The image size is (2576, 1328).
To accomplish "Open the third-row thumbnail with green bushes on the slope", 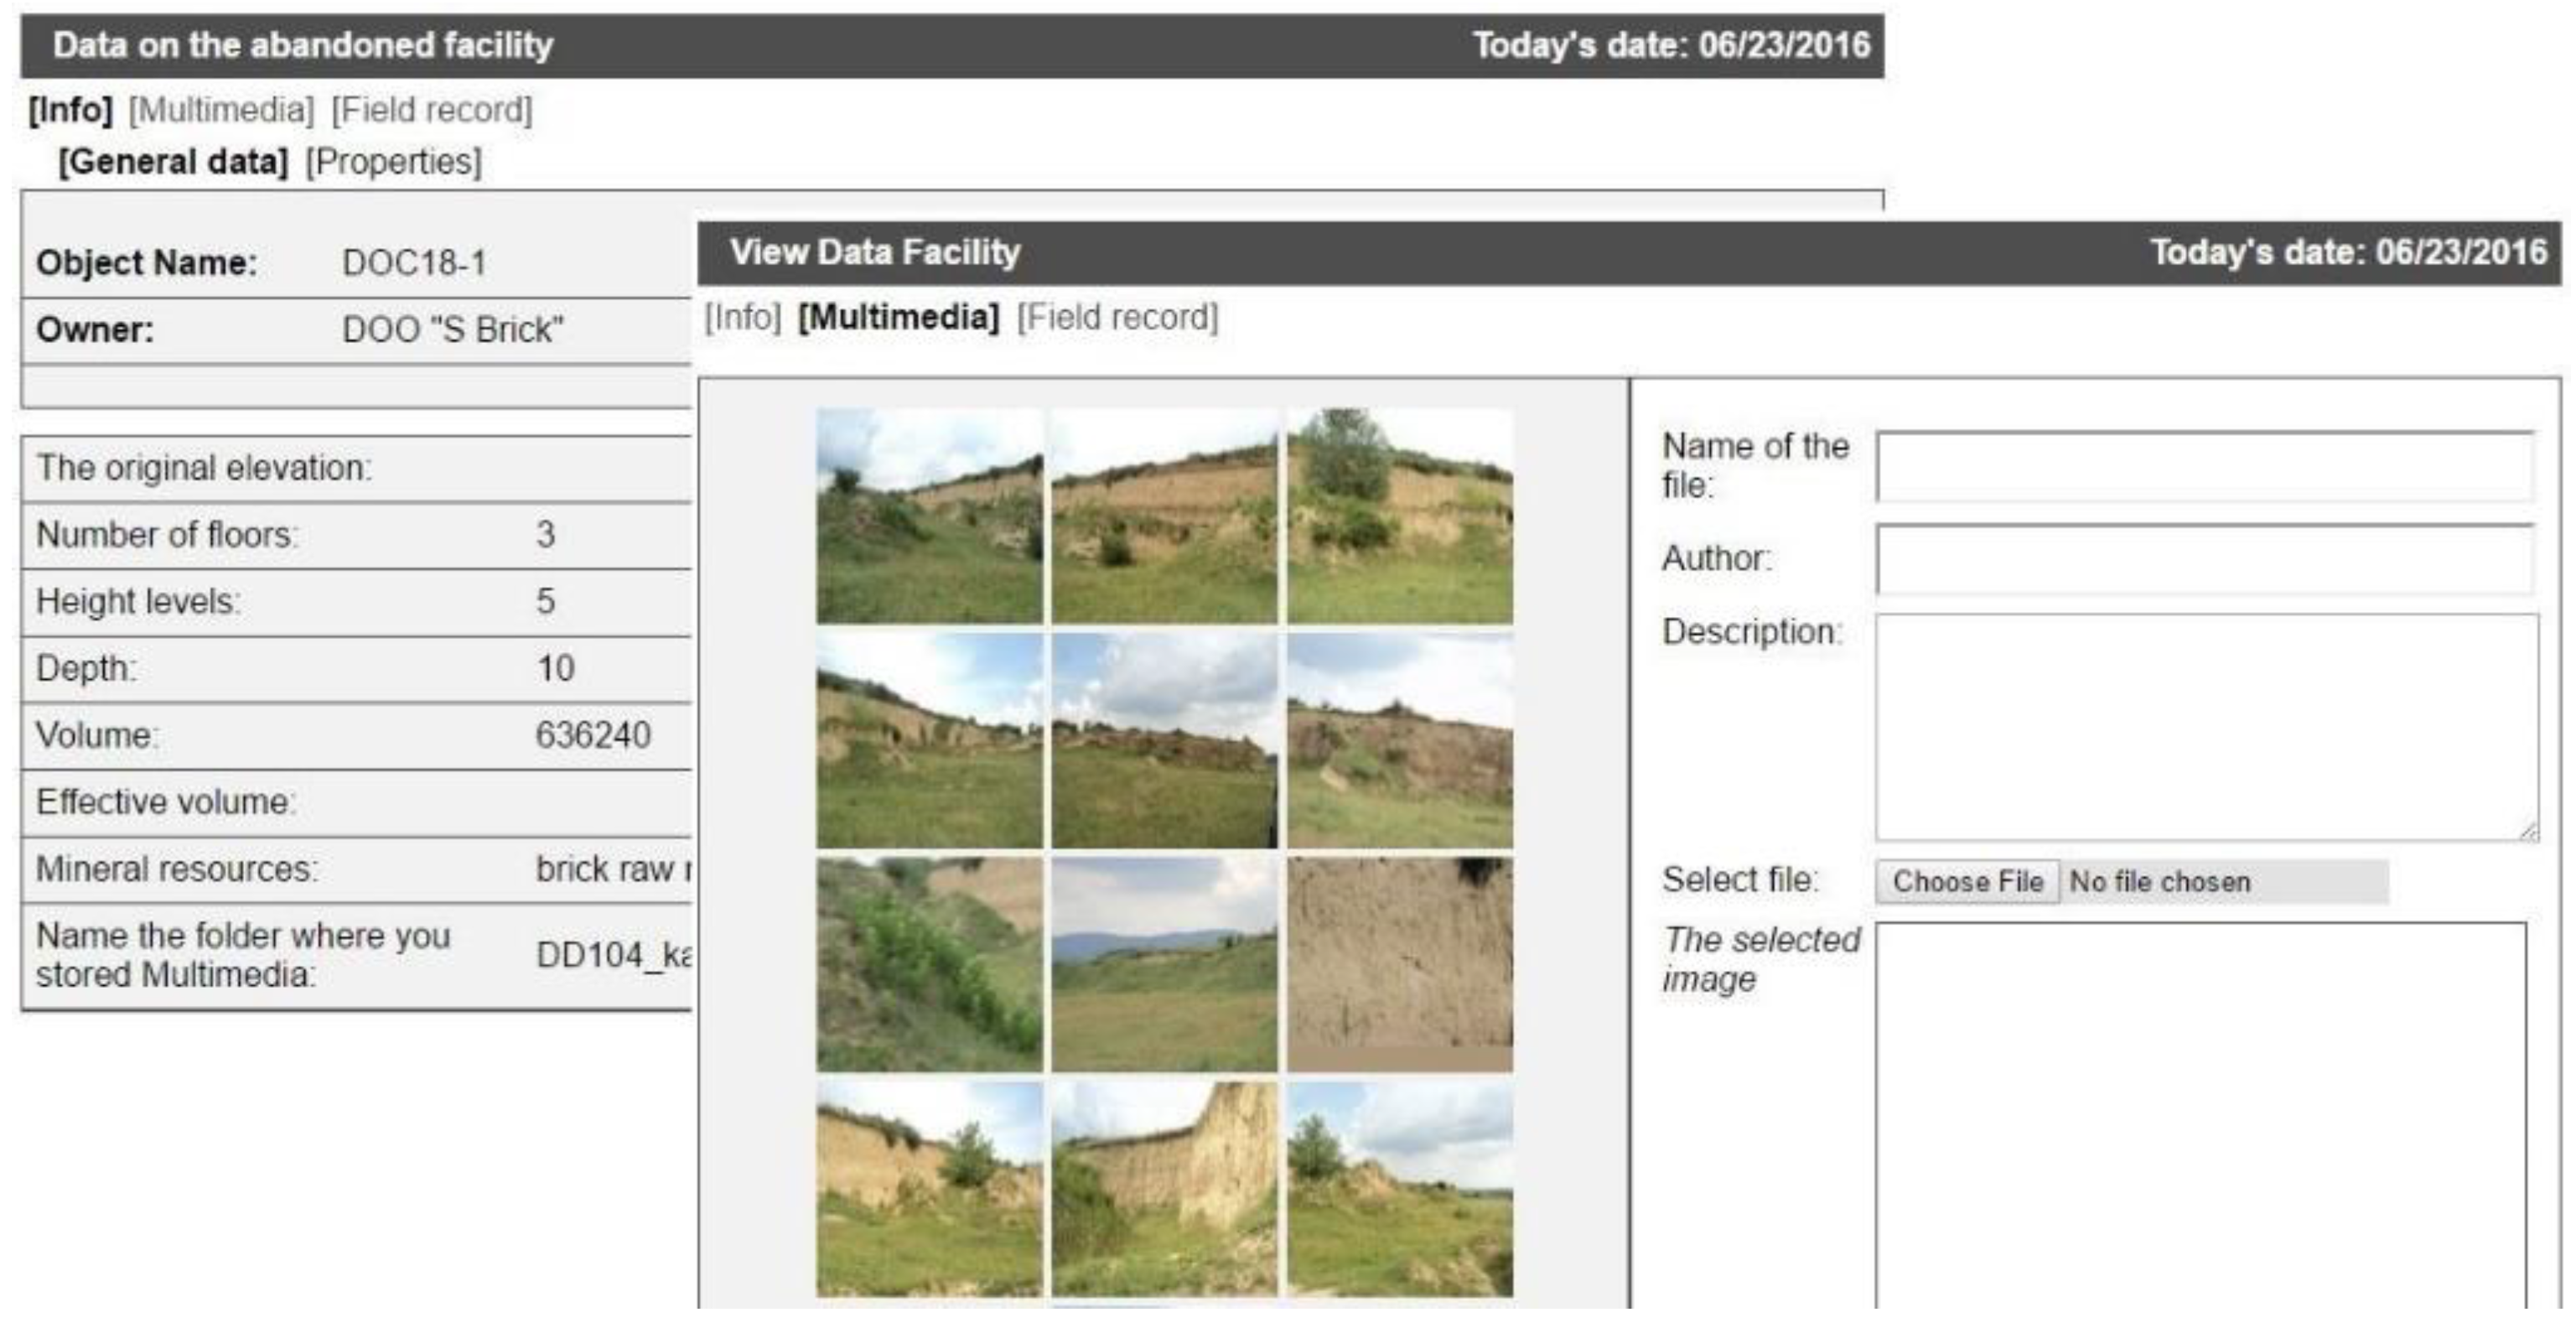I will (929, 964).
